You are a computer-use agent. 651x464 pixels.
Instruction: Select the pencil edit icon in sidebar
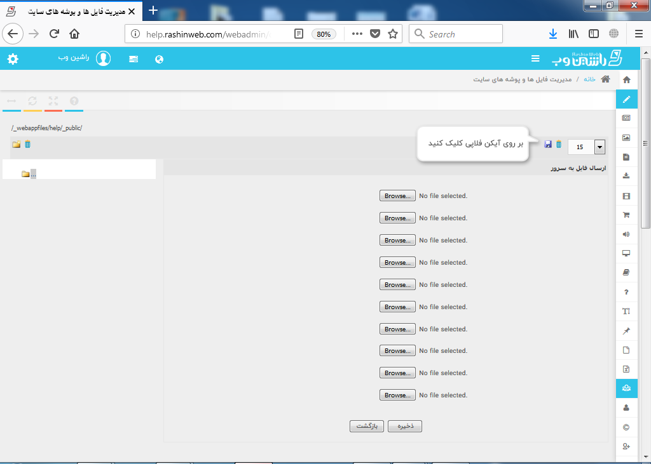626,99
